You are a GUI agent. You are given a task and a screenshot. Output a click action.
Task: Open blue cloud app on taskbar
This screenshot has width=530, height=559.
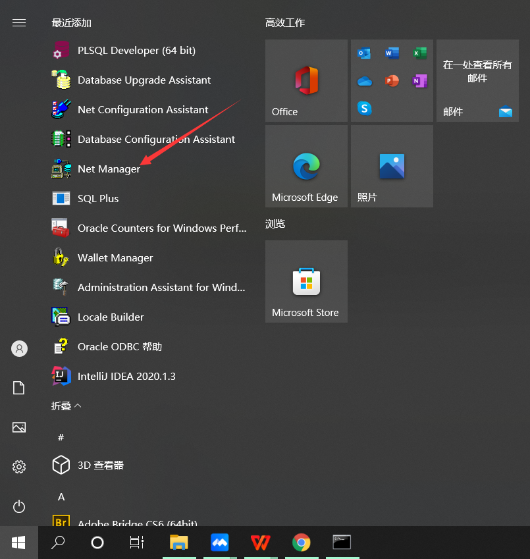coord(219,543)
